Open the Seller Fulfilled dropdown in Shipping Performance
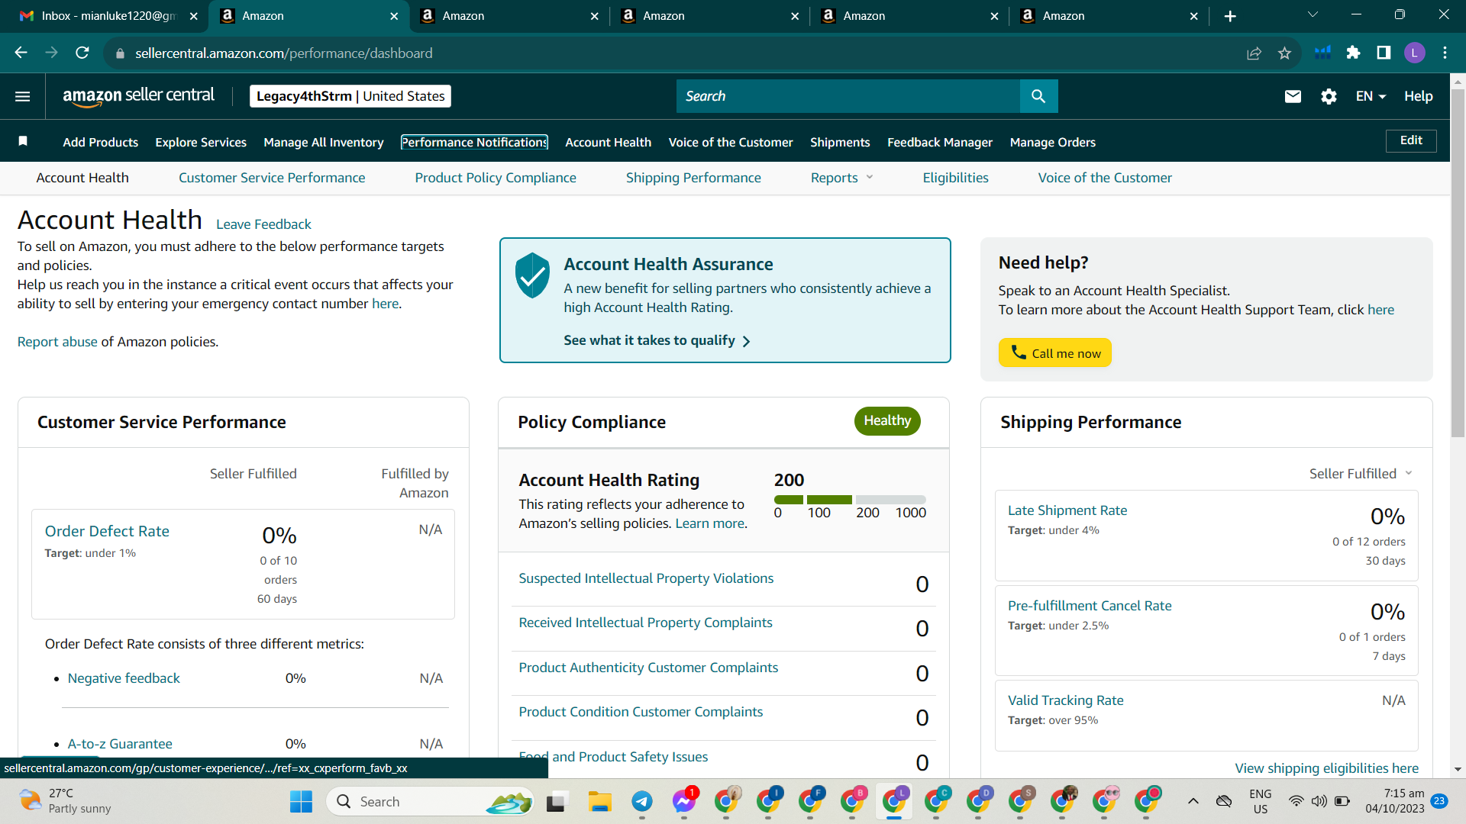The height and width of the screenshot is (824, 1466). [1361, 474]
